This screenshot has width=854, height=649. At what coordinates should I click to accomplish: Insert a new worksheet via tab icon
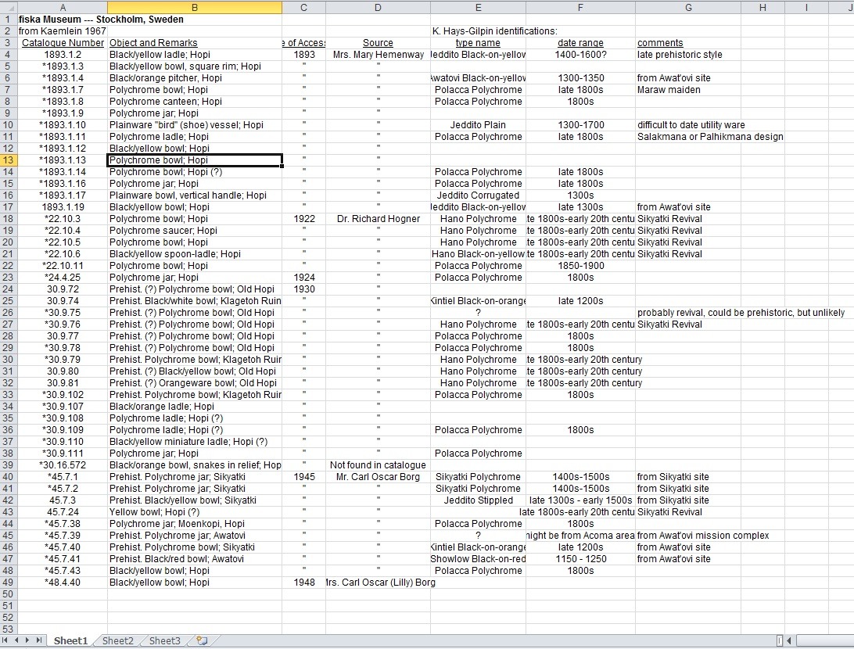(202, 640)
